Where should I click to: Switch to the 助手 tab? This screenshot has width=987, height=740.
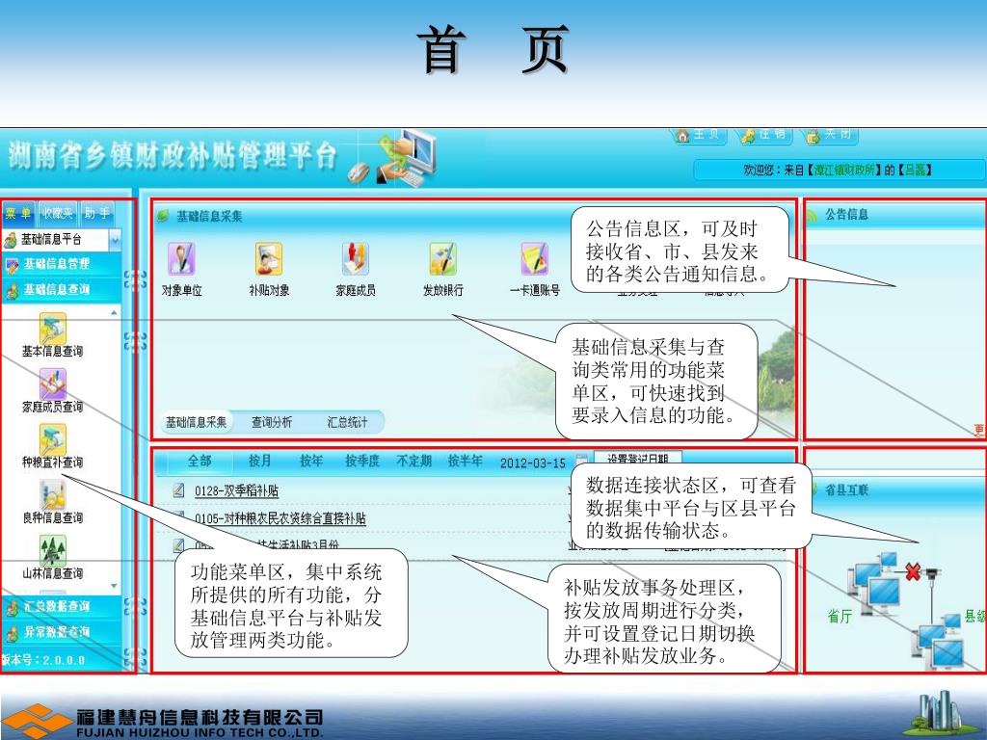96,213
